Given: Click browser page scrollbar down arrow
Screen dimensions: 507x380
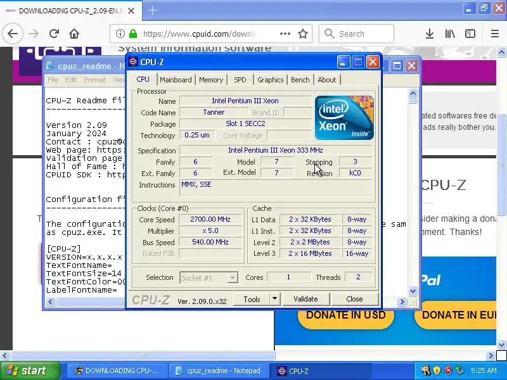Looking at the screenshot, I should pyautogui.click(x=502, y=345).
